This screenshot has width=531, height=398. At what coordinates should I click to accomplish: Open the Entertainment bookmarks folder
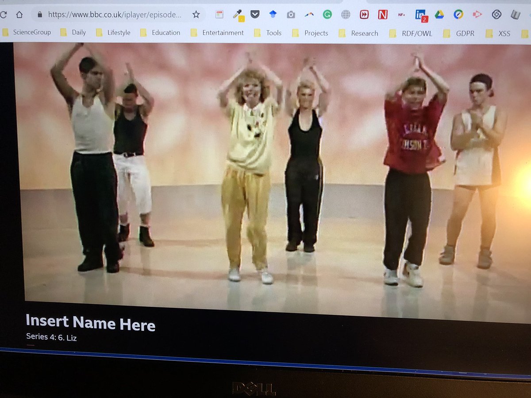(223, 33)
